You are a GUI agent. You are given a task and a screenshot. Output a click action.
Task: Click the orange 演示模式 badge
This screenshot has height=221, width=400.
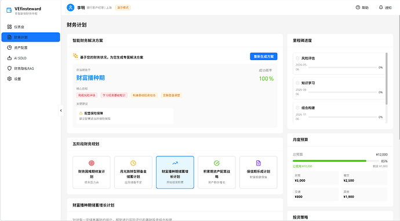pos(123,8)
